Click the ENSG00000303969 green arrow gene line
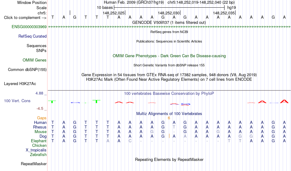291x171 pixels. click(x=169, y=27)
